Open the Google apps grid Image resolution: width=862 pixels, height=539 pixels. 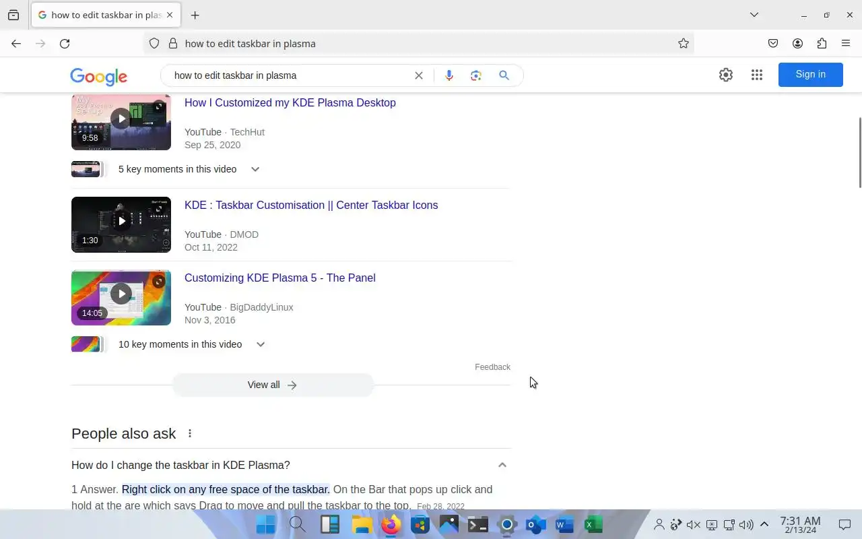[x=757, y=75]
